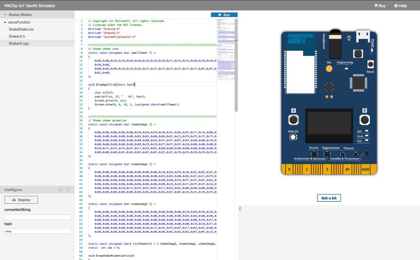This screenshot has height=260, width=420.
Task: Click the Buy cart icon
Action: (376, 6)
